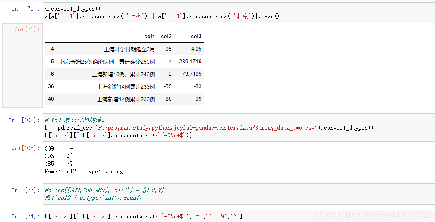The height and width of the screenshot is (222, 435).
Task: Click inside code cell In [74]
Action: pyautogui.click(x=239, y=216)
